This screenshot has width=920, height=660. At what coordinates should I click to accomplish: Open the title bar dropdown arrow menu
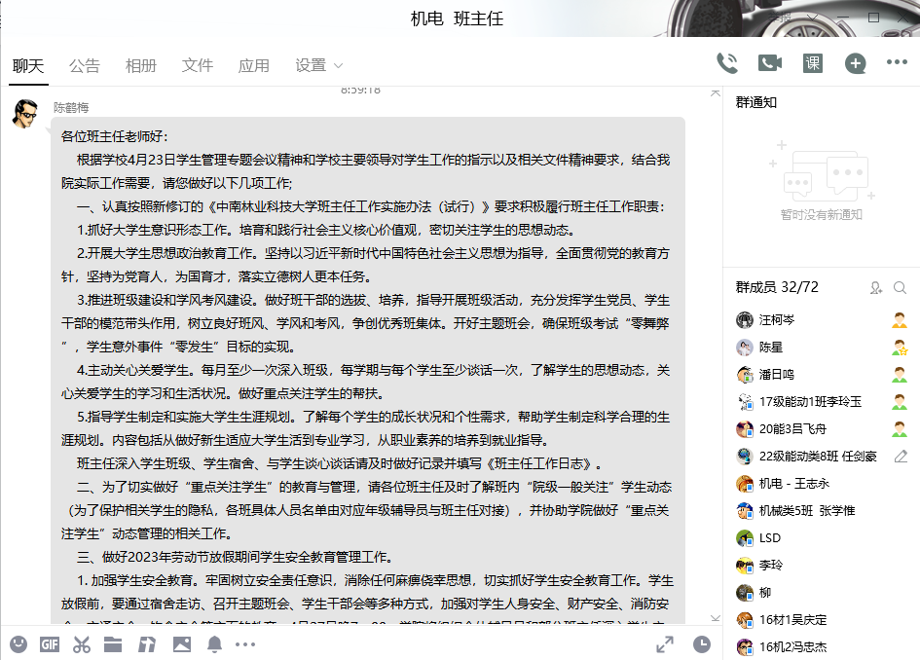(811, 18)
